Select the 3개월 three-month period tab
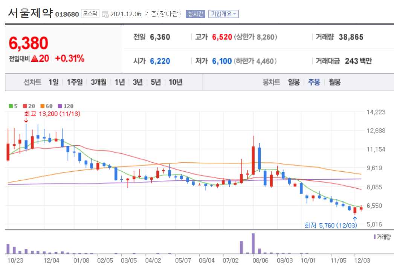The image size is (394, 270). click(98, 82)
